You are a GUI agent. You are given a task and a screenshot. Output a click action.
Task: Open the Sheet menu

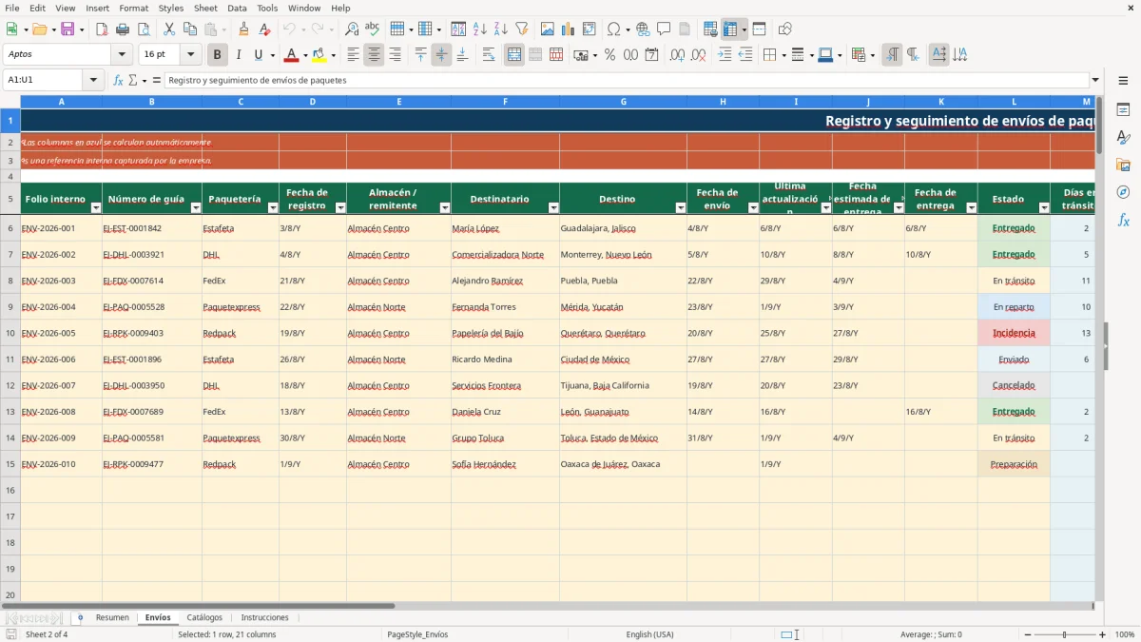click(x=205, y=8)
